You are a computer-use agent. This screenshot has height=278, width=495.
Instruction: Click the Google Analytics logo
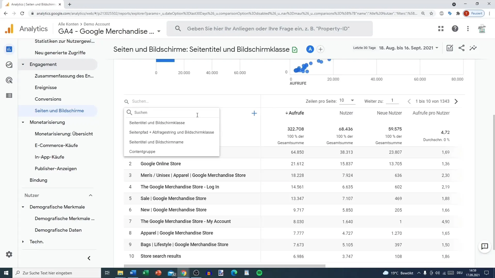click(9, 29)
